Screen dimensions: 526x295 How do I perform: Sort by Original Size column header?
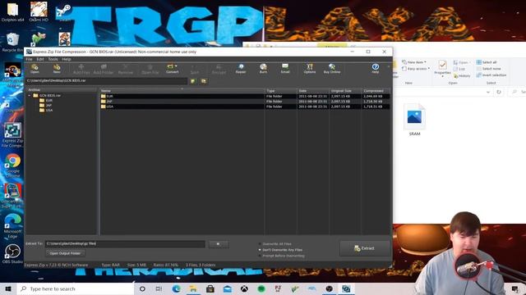pyautogui.click(x=345, y=91)
